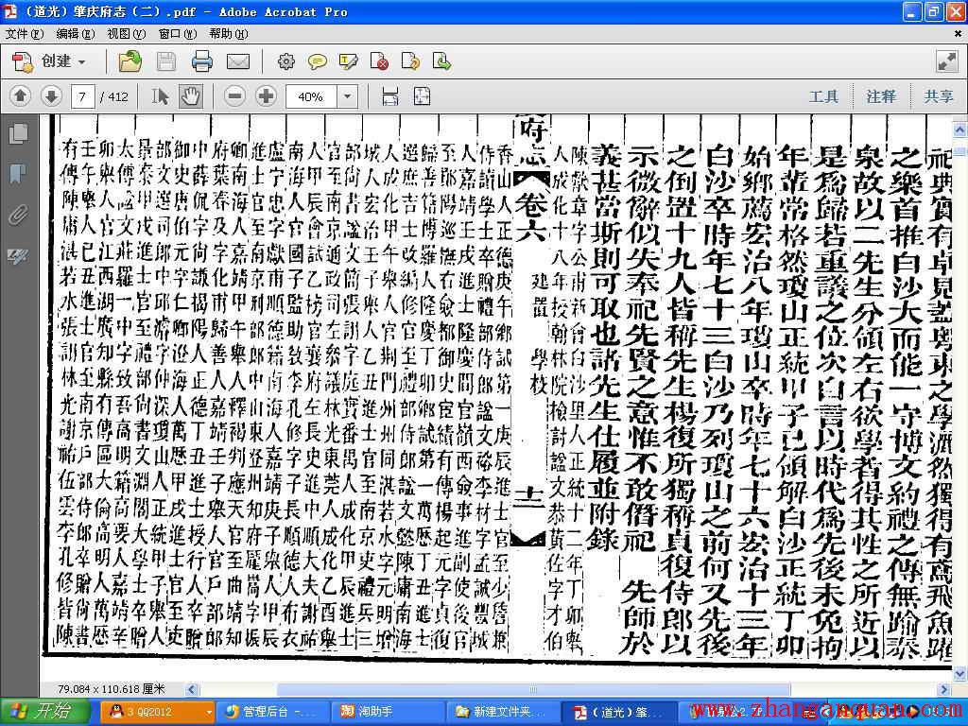Image resolution: width=968 pixels, height=726 pixels.
Task: Click the horizontal scrollbar thumb
Action: (x=533, y=689)
